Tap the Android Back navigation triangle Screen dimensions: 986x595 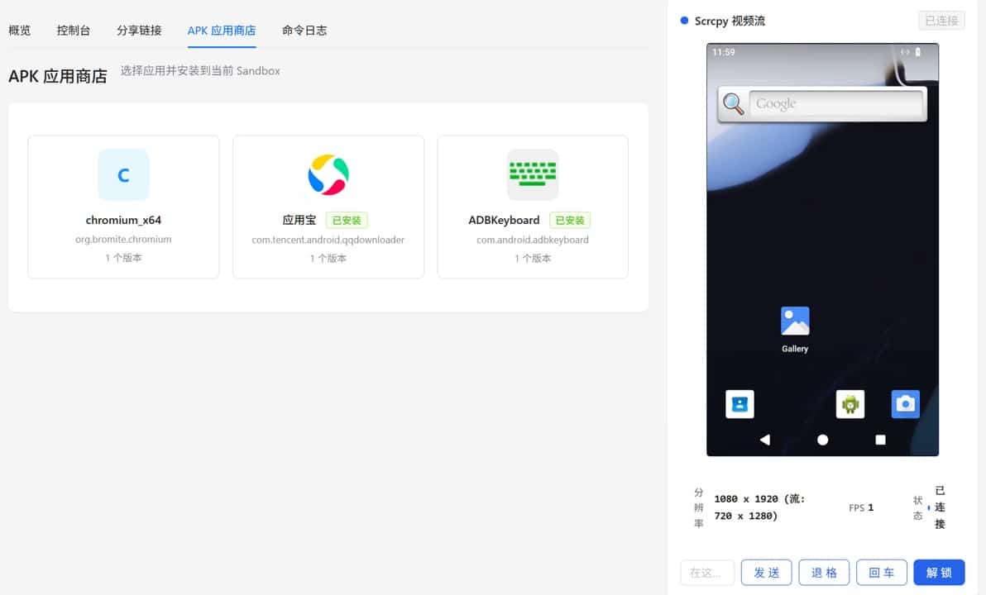pos(764,440)
